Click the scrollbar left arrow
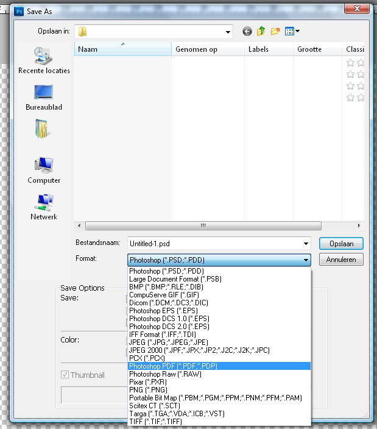The width and height of the screenshot is (377, 429). pos(79,225)
